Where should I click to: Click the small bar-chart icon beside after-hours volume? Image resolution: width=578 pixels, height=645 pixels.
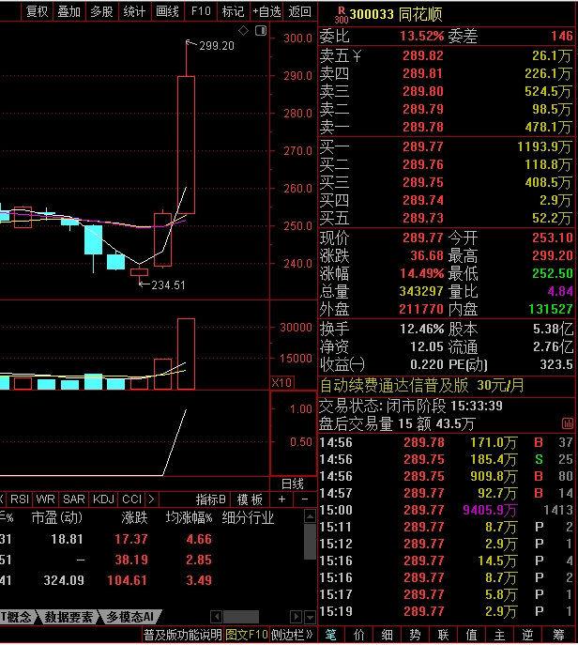(x=568, y=423)
